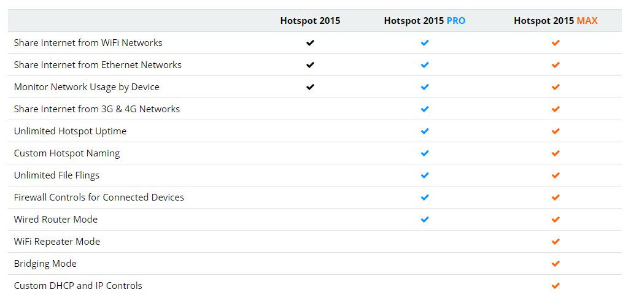Click 'Monitor Network Usage by Device' label

click(x=87, y=87)
